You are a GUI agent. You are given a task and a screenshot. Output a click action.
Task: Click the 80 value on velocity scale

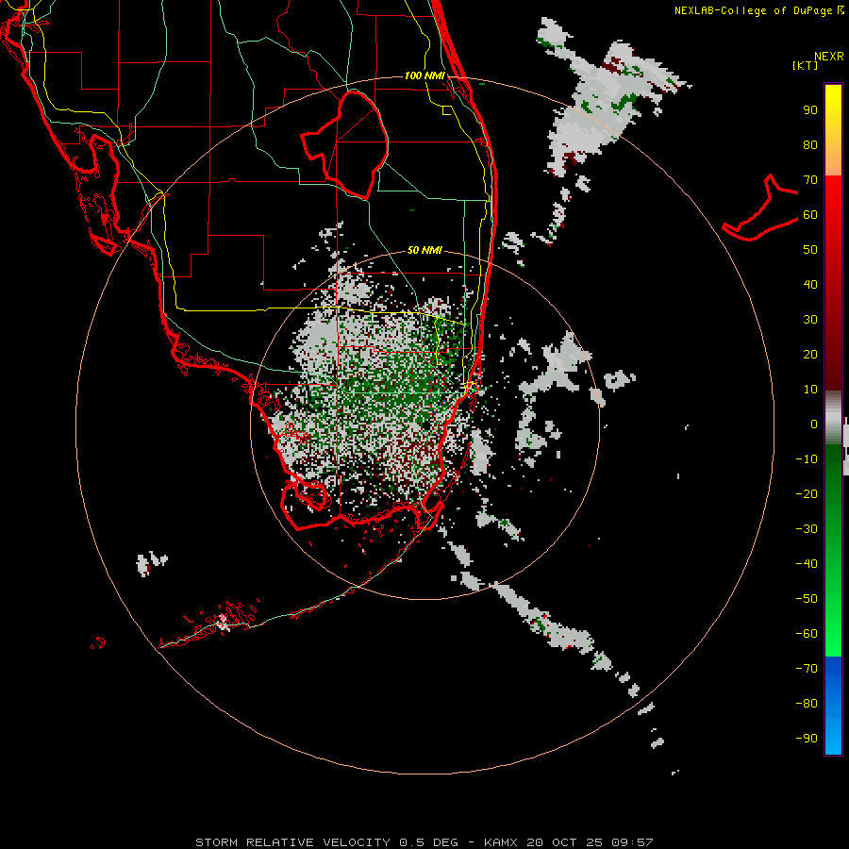810,145
